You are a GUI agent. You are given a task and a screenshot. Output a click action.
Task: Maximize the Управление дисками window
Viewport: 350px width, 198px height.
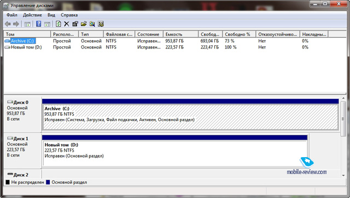pyautogui.click(x=325, y=4)
